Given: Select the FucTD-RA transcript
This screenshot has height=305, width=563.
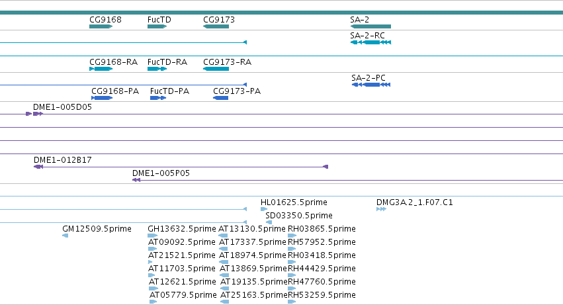Looking at the screenshot, I should click(157, 69).
